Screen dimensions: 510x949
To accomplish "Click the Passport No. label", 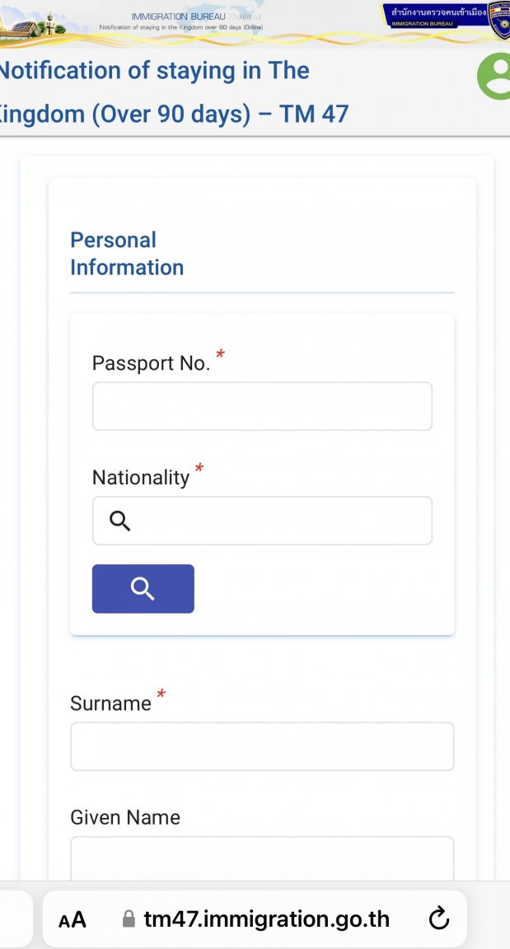I will pos(152,363).
